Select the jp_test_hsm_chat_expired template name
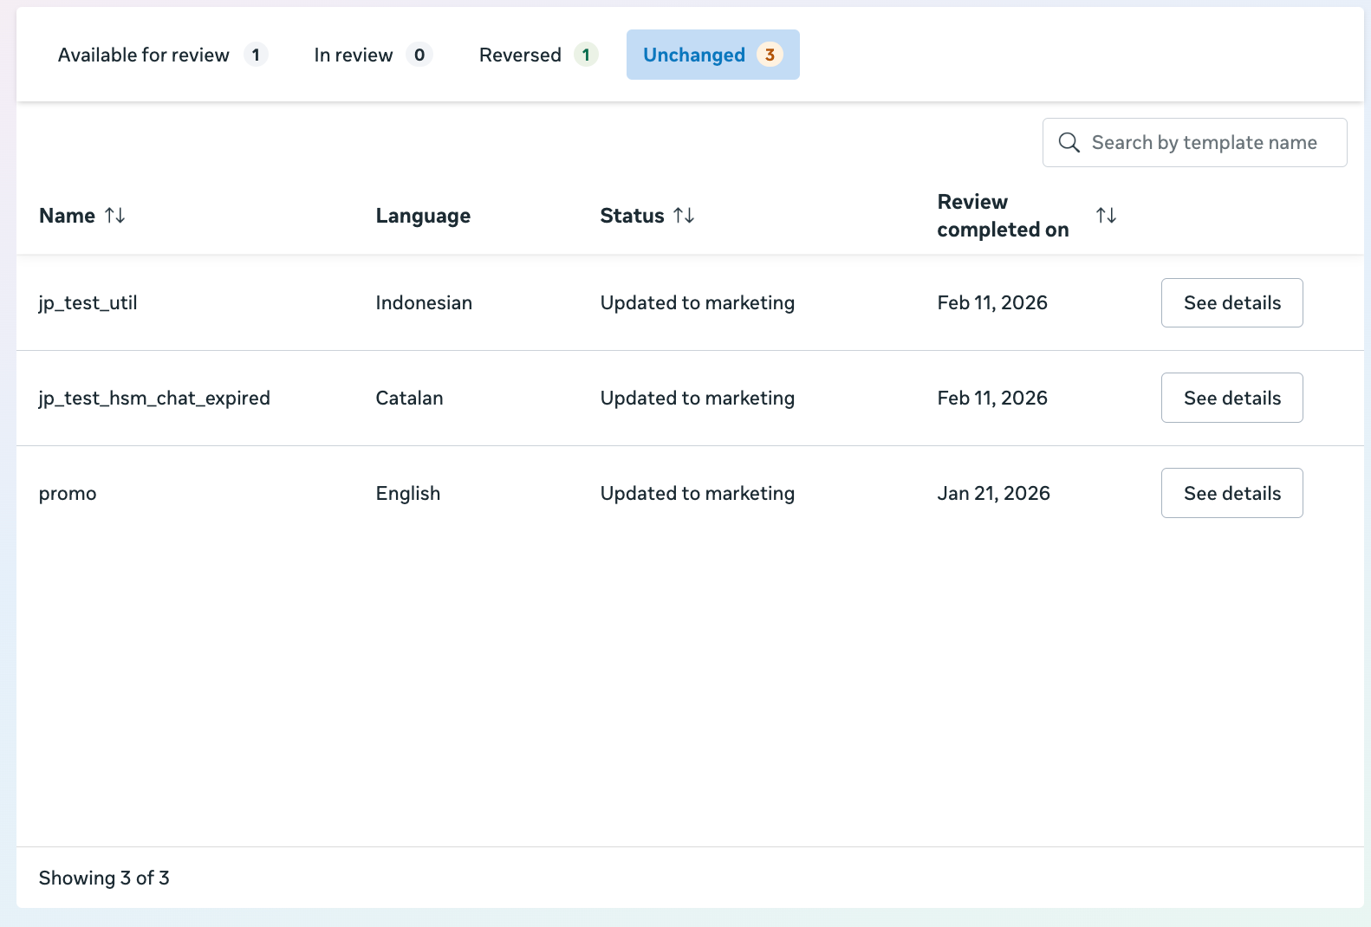 pyautogui.click(x=154, y=398)
